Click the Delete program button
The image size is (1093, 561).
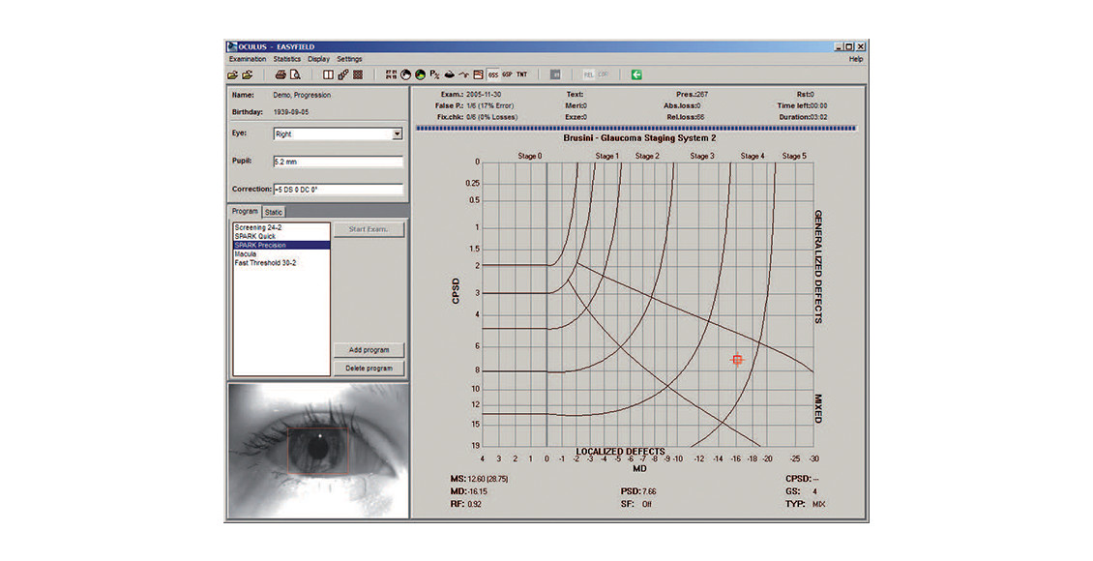(369, 368)
